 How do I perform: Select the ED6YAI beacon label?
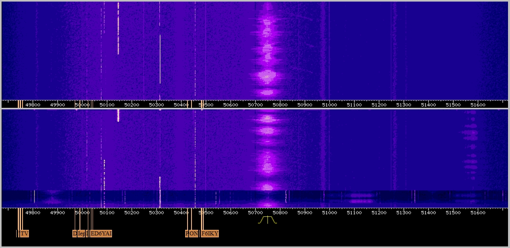[x=101, y=234]
